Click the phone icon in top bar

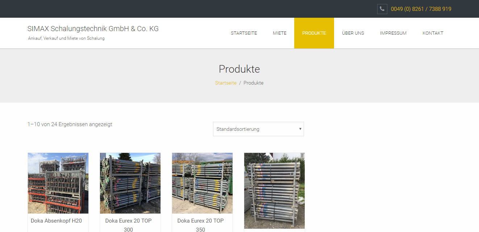[x=382, y=9]
